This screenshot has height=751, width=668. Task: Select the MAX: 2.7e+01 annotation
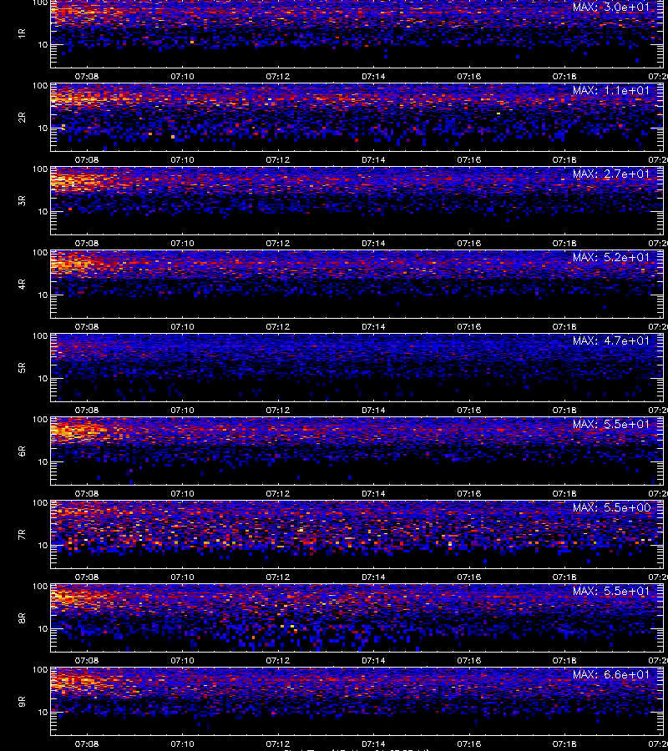click(x=611, y=174)
